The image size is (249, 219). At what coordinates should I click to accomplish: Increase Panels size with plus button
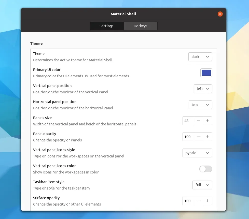click(x=207, y=121)
